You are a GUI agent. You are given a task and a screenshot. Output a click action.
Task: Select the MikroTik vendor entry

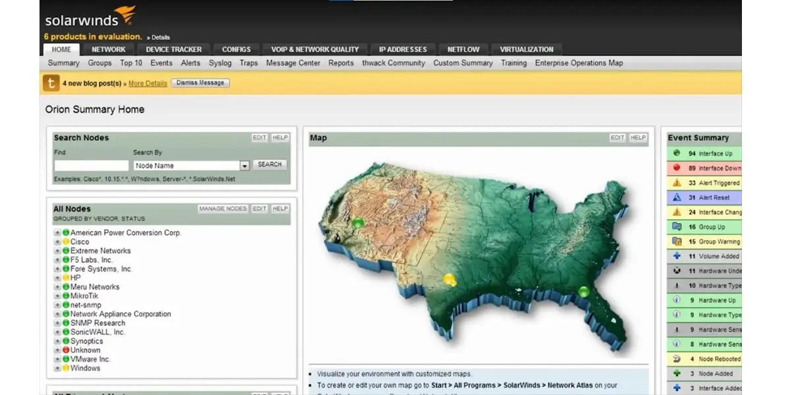pos(84,296)
